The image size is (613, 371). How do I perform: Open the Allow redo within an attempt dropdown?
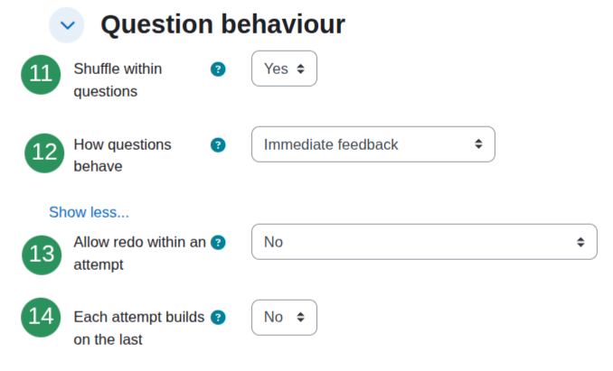tap(424, 242)
